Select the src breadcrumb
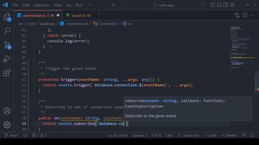The height and width of the screenshot is (145, 259). [21, 24]
